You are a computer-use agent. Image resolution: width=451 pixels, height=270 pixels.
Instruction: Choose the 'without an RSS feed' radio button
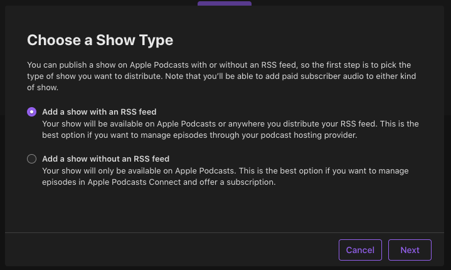click(31, 159)
